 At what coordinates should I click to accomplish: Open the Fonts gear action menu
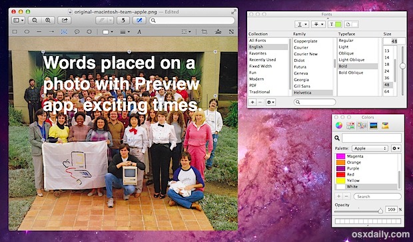coord(270,102)
